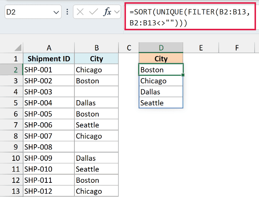259x197 pixels.
Task: Select column C header
Action: point(129,48)
